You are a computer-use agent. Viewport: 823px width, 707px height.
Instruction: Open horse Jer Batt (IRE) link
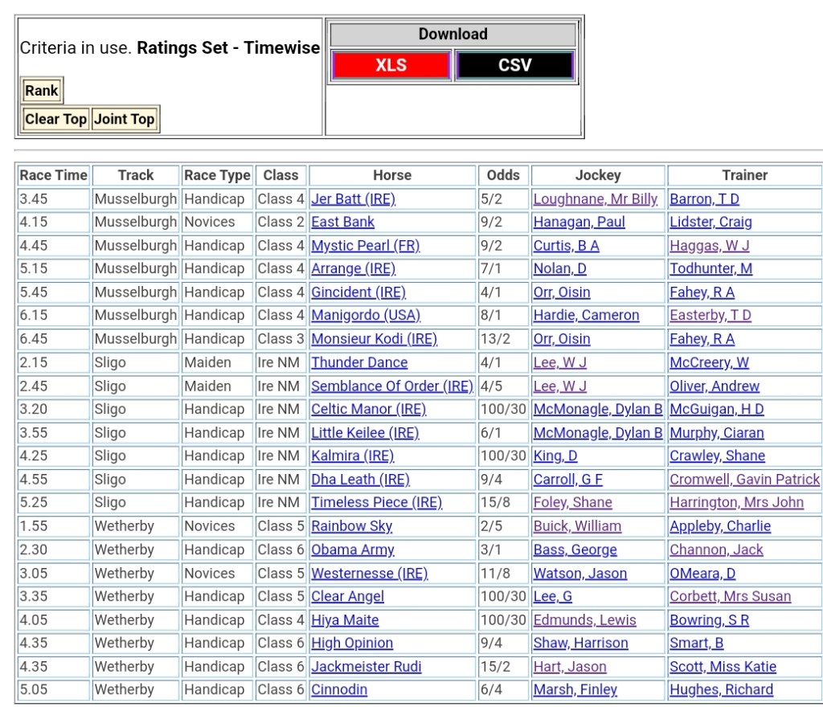[353, 199]
